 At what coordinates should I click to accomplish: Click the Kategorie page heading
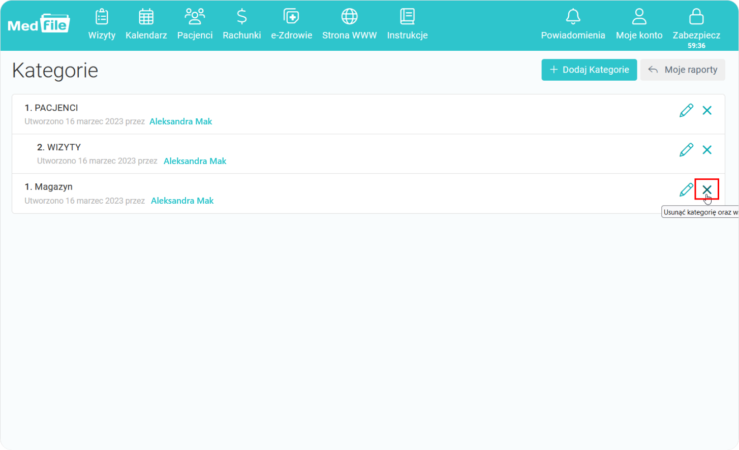pyautogui.click(x=55, y=71)
